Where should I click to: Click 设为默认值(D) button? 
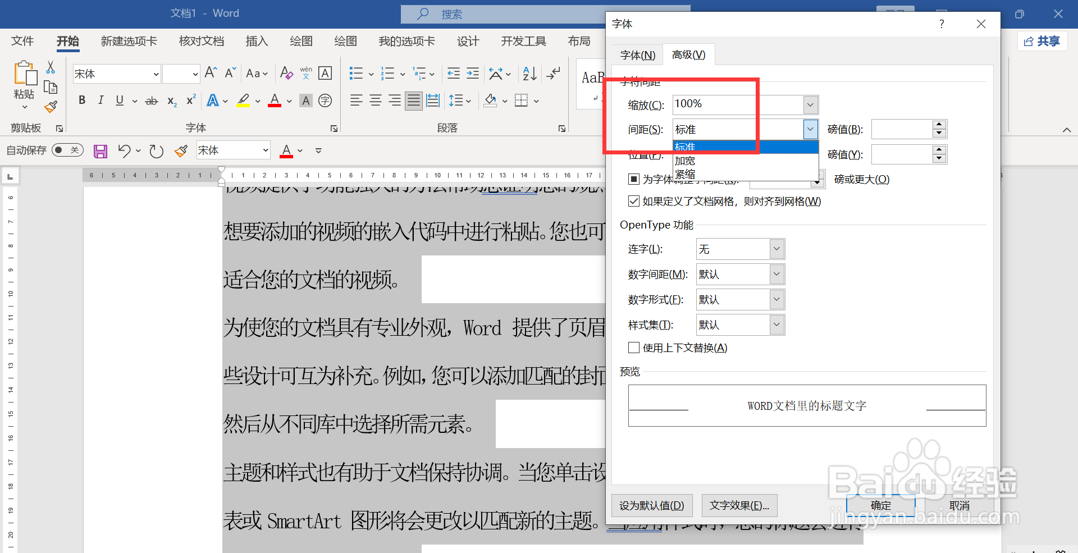point(652,505)
